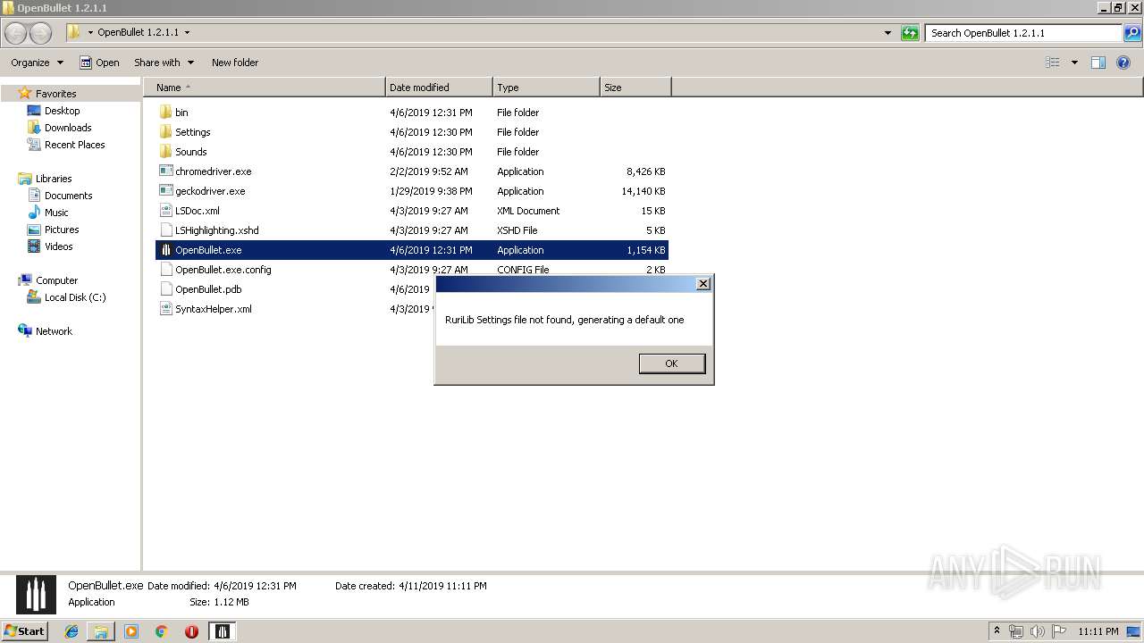Sort by the Type column
The image size is (1144, 643).
point(546,88)
